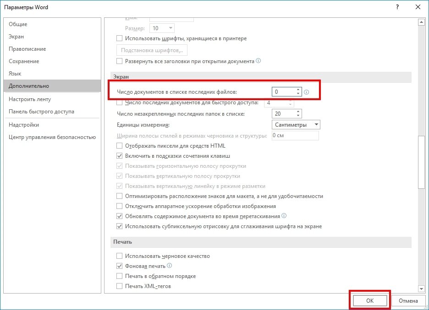Click the Отмена button

pos(408,300)
